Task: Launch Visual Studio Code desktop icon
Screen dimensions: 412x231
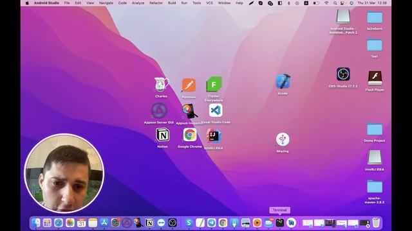Action: [x=216, y=110]
